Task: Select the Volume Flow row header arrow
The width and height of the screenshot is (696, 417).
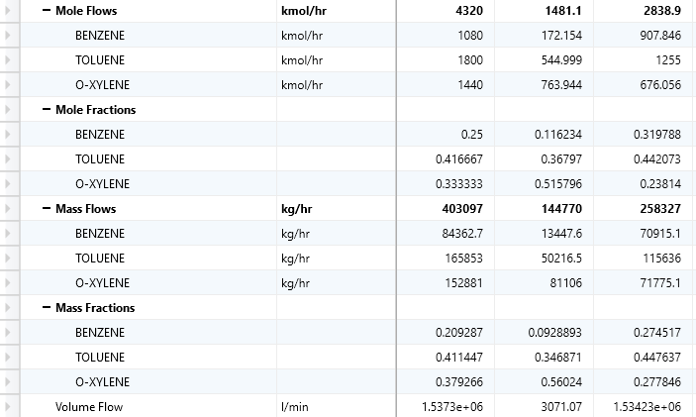Action: 8,406
